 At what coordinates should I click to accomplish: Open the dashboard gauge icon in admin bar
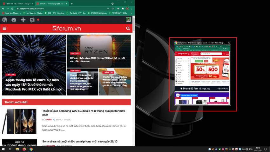pyautogui.click(x=14, y=20)
